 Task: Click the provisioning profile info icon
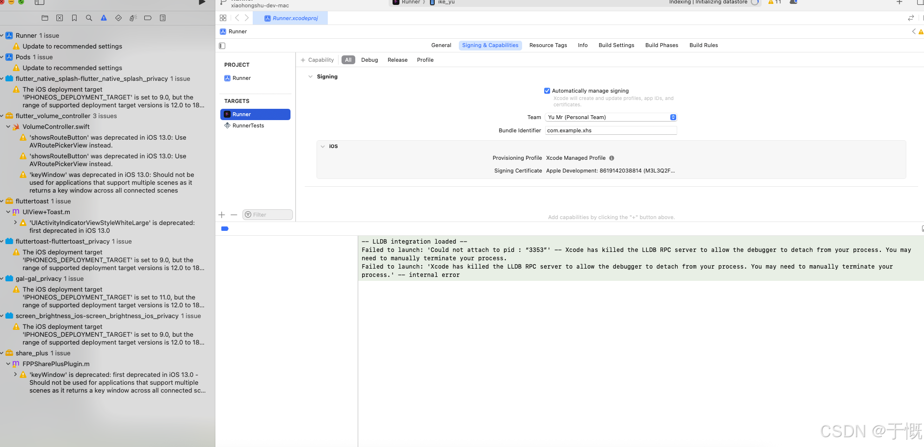(611, 158)
